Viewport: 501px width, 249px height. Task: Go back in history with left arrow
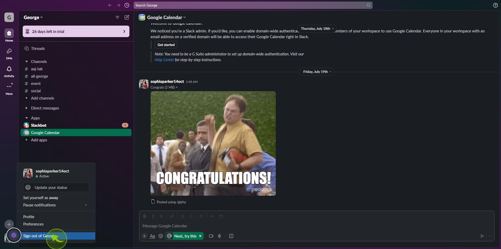(x=110, y=5)
